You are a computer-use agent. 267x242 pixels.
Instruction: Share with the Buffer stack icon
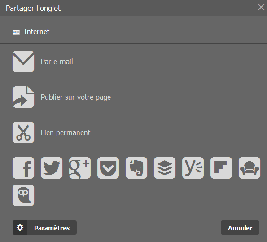(165, 168)
